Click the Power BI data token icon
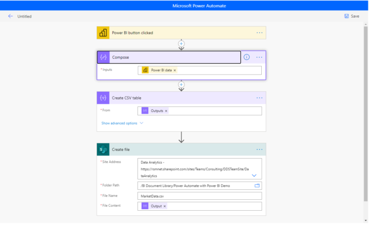The height and width of the screenshot is (225, 369). [x=145, y=70]
